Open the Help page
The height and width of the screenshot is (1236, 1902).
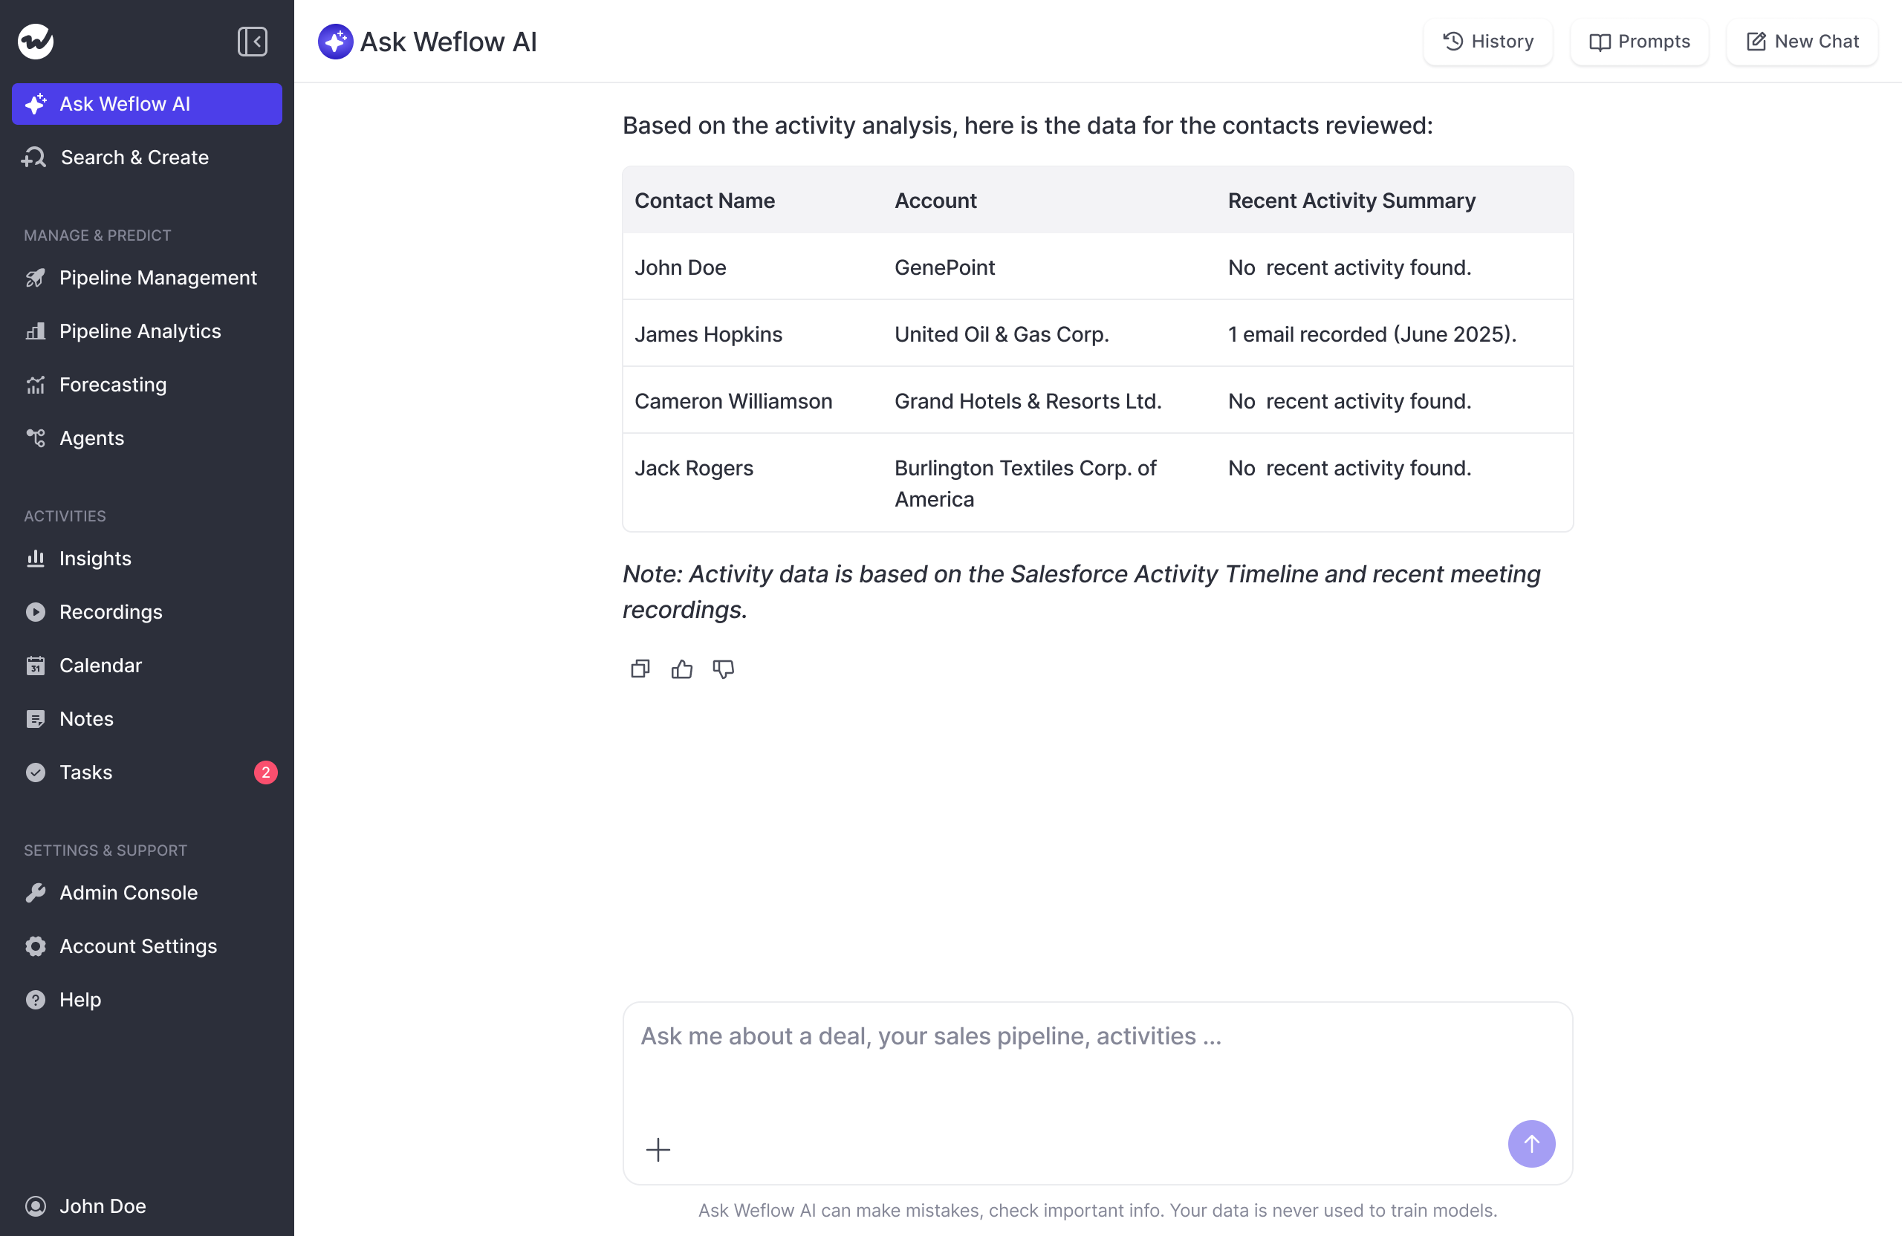point(147,1000)
